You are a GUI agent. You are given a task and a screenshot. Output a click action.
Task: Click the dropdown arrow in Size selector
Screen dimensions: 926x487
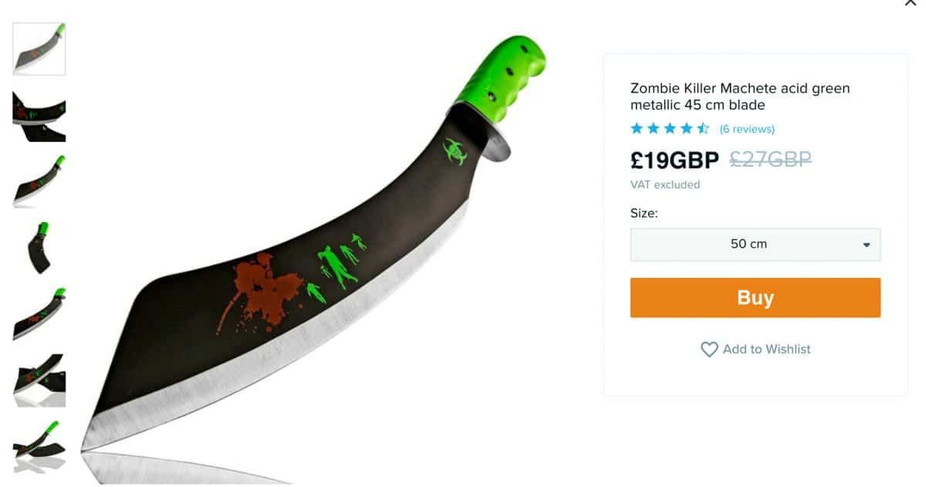point(866,245)
